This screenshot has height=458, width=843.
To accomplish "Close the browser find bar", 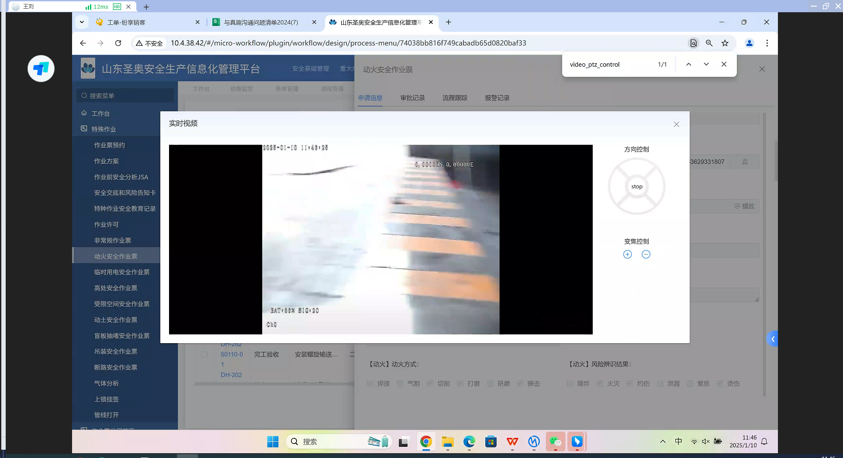I will tap(724, 64).
